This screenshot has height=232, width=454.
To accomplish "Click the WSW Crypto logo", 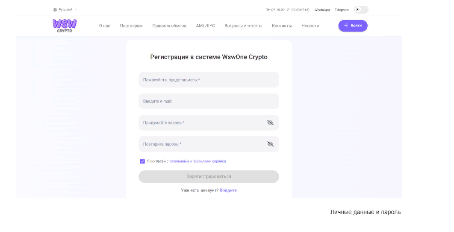I will tap(65, 26).
